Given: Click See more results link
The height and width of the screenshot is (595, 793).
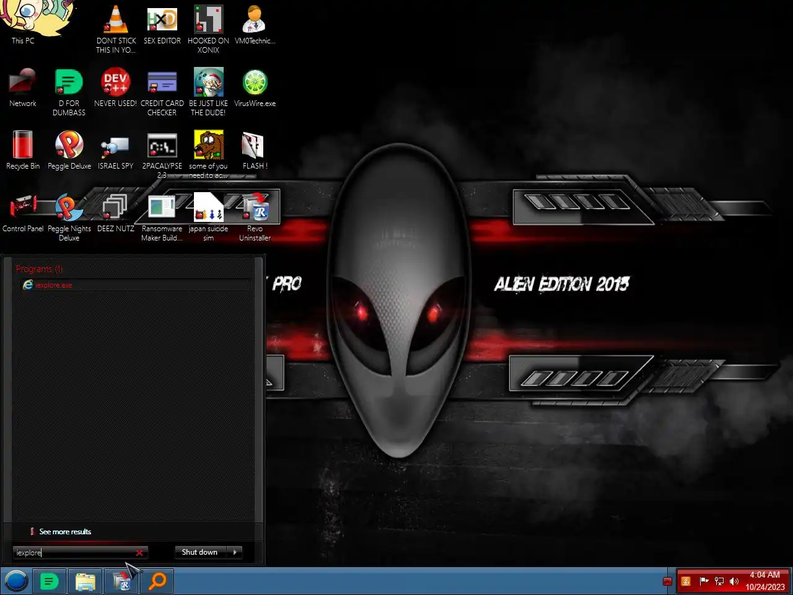Looking at the screenshot, I should coord(65,532).
